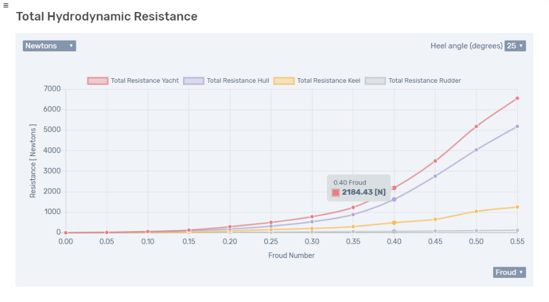Open the Froud axis selector dropdown
549x302 pixels.
point(509,272)
